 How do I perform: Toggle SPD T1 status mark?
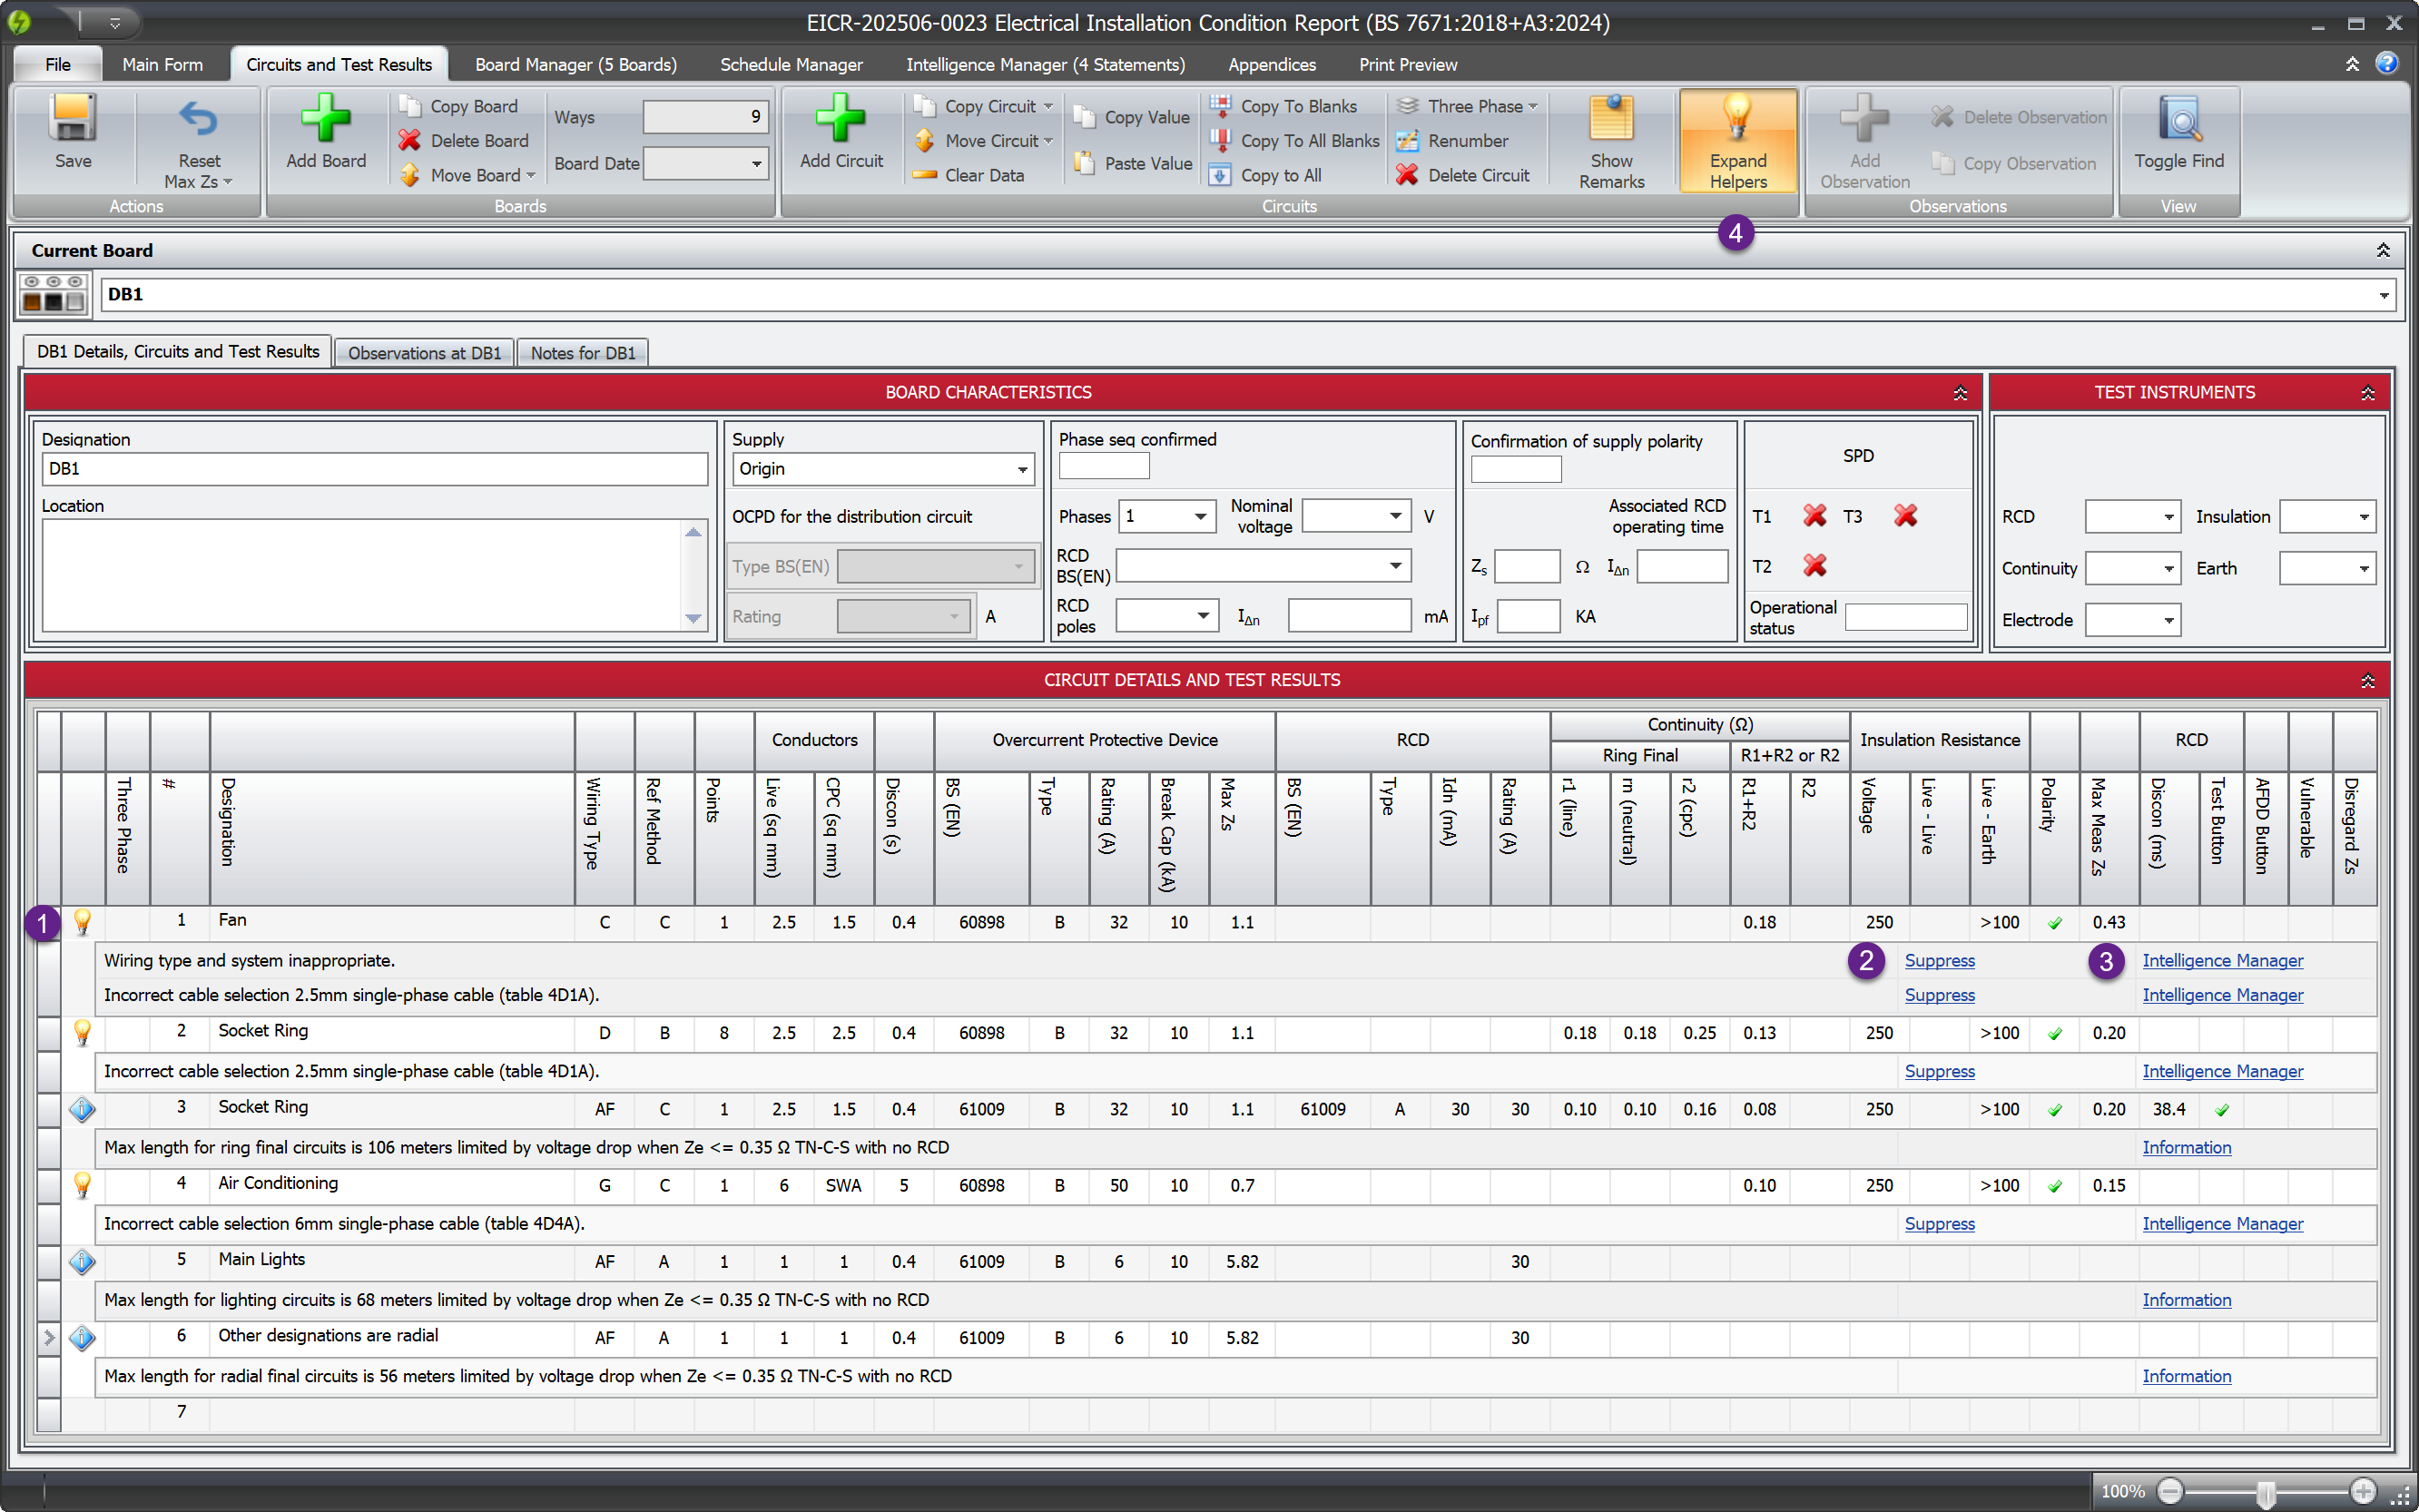1815,516
